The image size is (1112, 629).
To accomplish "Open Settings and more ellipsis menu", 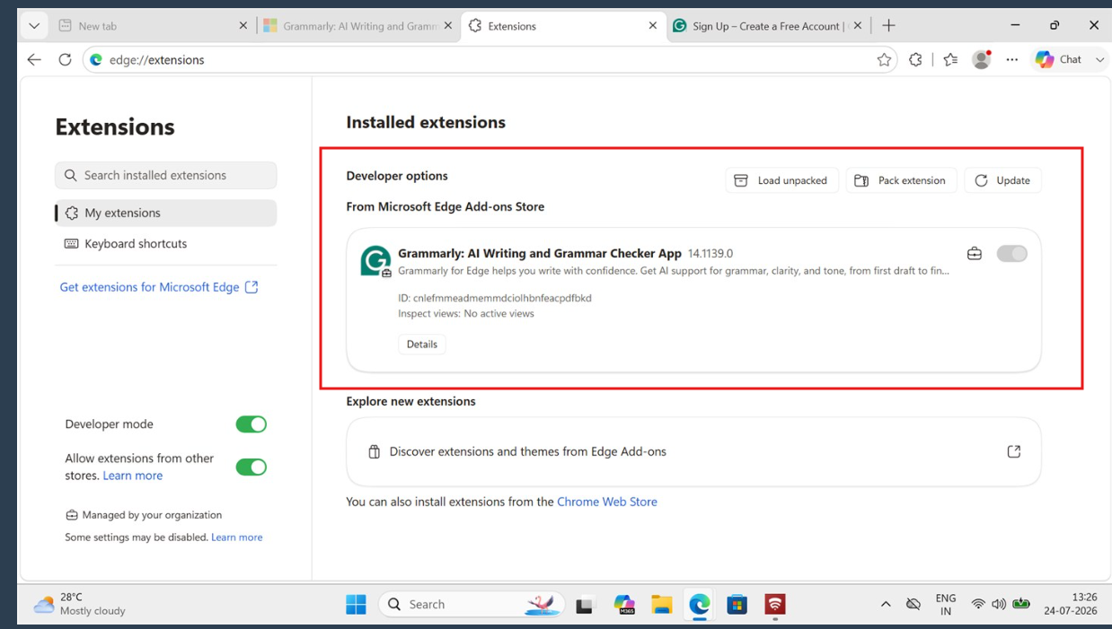I will [x=1012, y=59].
